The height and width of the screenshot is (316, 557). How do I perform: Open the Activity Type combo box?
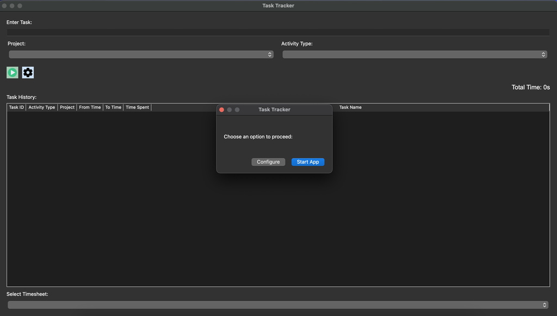click(414, 54)
